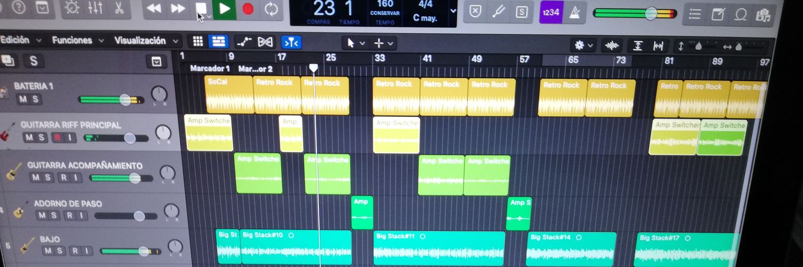Click the Rewind transport button

(x=154, y=9)
